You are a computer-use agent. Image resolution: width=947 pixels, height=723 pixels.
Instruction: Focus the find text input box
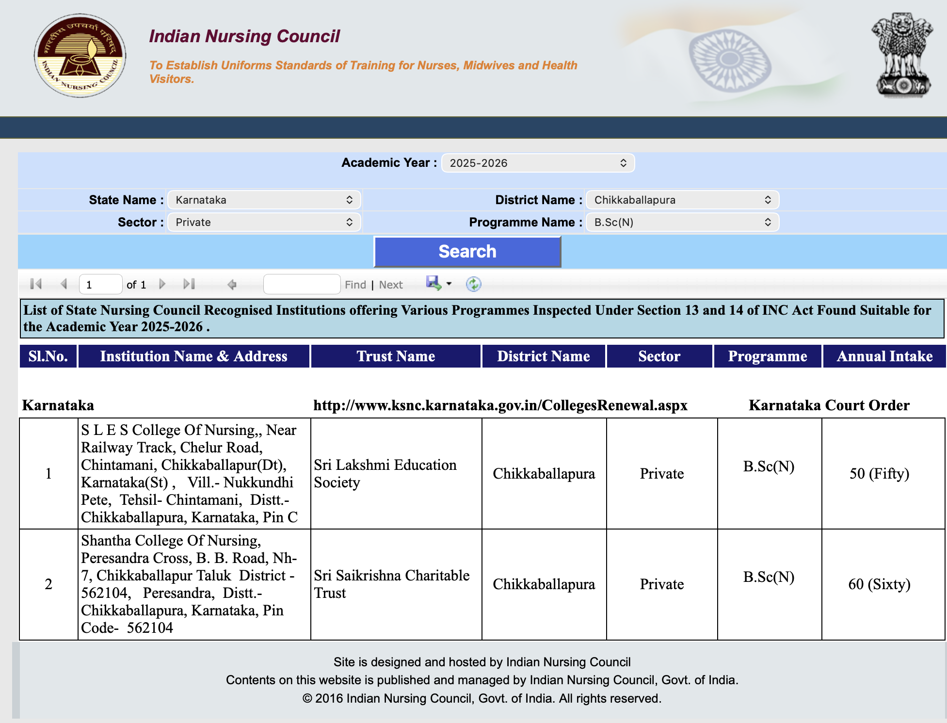302,284
